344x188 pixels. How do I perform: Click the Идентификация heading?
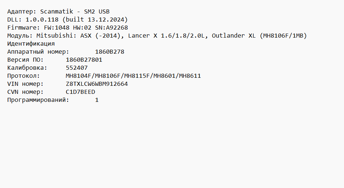(31, 44)
